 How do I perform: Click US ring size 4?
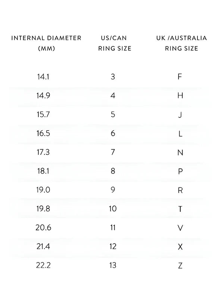113,95
